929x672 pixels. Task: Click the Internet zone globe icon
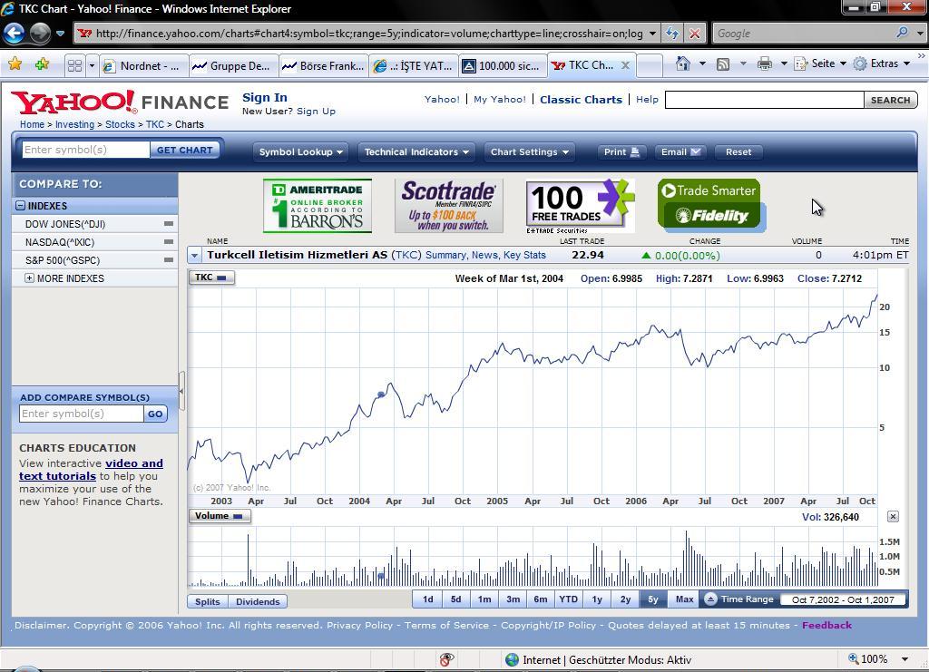512,659
